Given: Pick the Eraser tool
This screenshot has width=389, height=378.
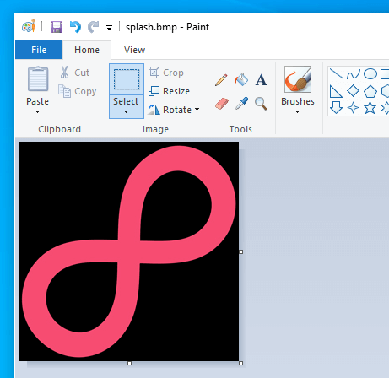Looking at the screenshot, I should pyautogui.click(x=222, y=104).
